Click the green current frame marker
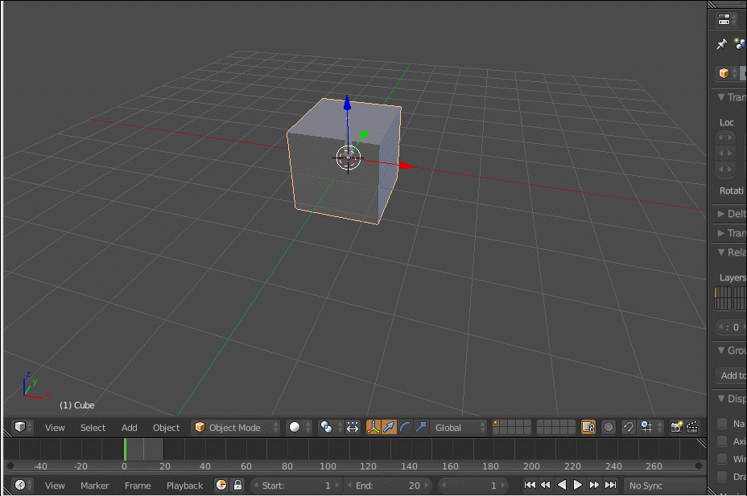747x496 pixels. click(x=125, y=449)
